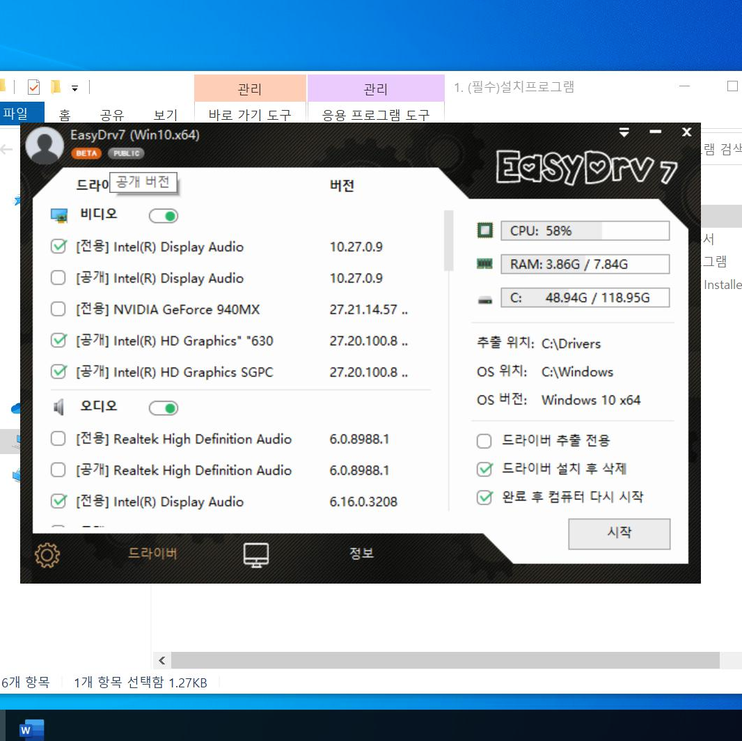Close the EasyDrv7 window
This screenshot has height=741, width=742.
pyautogui.click(x=686, y=132)
